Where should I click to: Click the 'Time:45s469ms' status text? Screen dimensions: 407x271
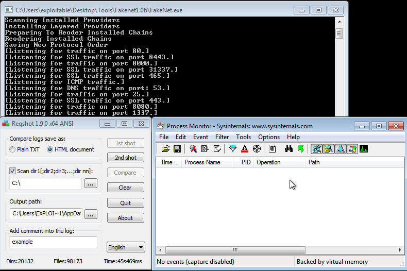123,261
